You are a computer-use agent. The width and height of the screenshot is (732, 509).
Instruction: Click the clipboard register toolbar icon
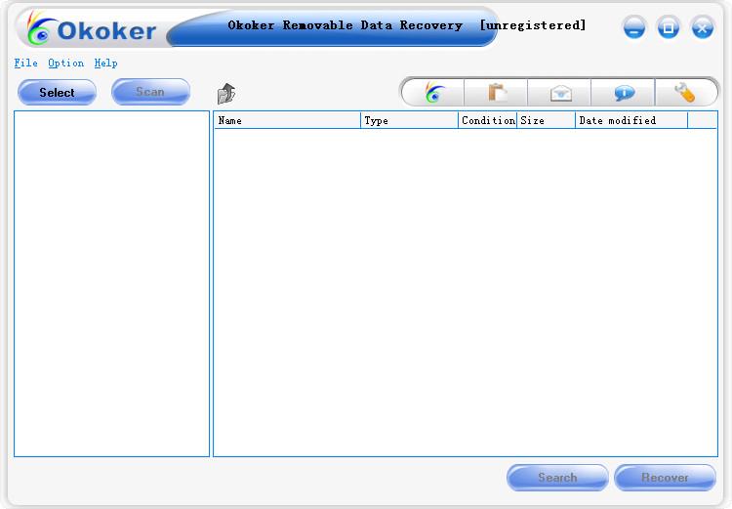click(496, 92)
